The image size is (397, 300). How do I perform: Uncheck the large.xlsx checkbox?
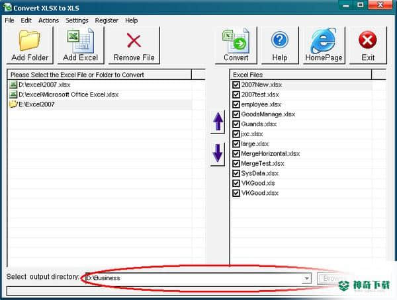[x=236, y=144]
